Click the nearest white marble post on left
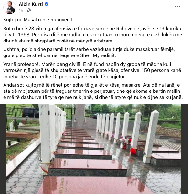188x194 pixels. tap(45, 139)
